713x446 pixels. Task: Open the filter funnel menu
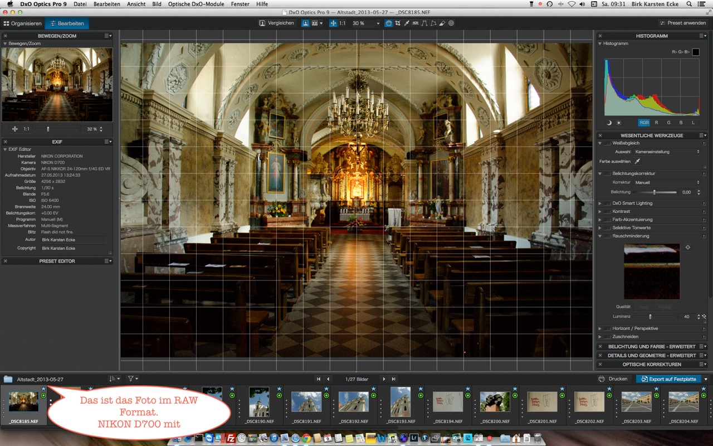(x=133, y=379)
